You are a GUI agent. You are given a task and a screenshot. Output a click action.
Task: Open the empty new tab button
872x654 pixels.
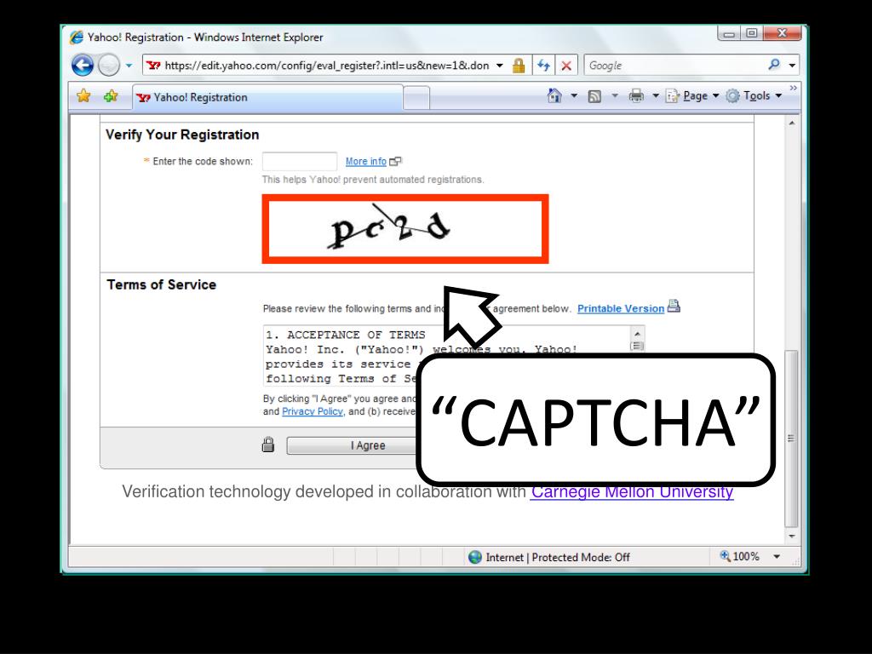[x=416, y=98]
